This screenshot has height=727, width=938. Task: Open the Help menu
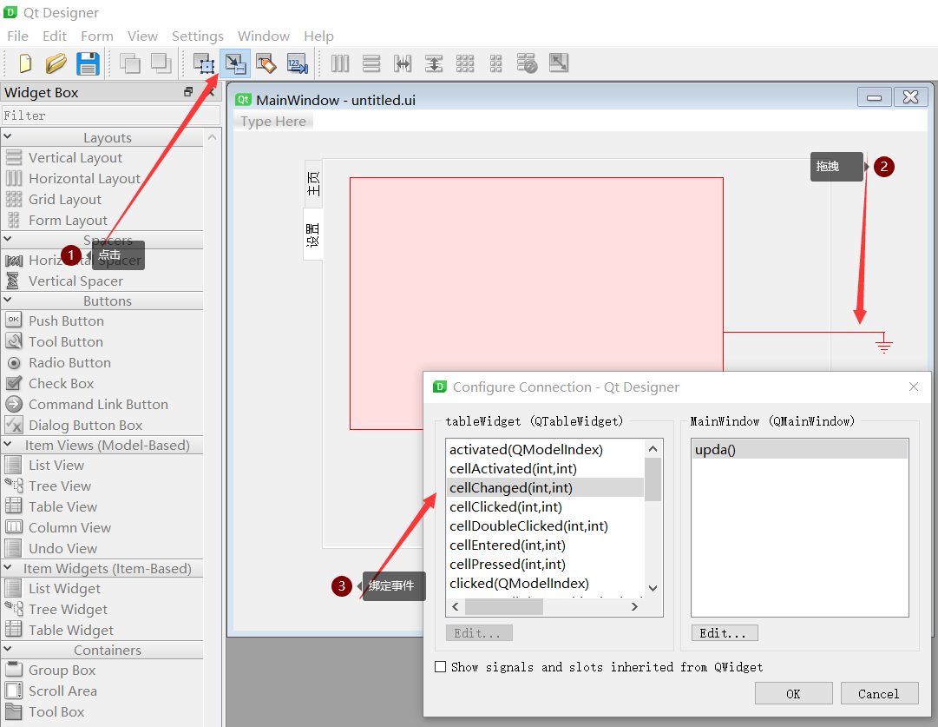point(318,36)
